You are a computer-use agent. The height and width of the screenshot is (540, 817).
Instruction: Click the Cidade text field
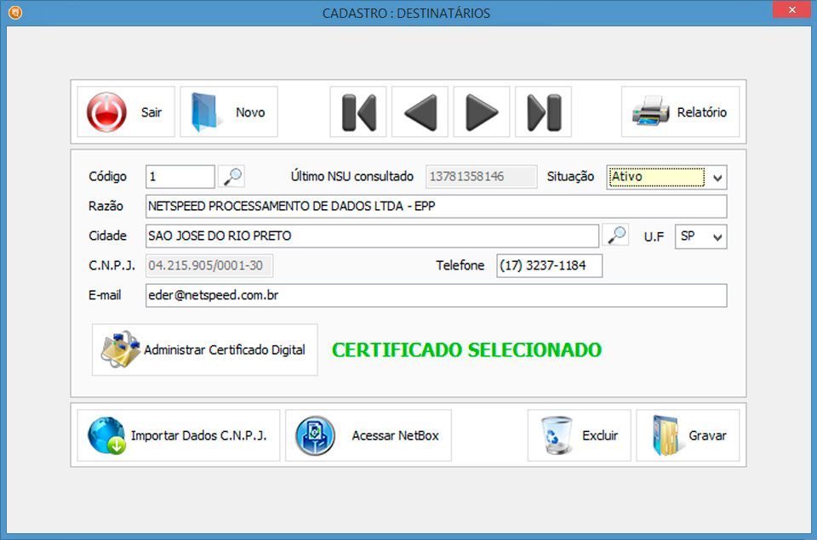point(372,236)
